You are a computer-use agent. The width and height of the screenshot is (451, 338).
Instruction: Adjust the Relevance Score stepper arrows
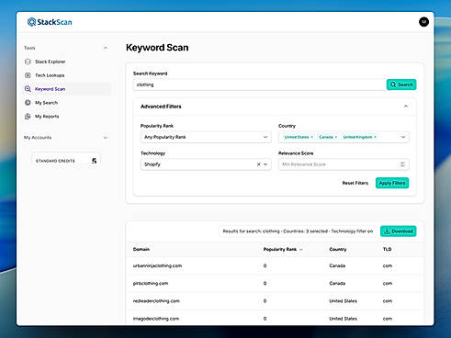point(402,164)
